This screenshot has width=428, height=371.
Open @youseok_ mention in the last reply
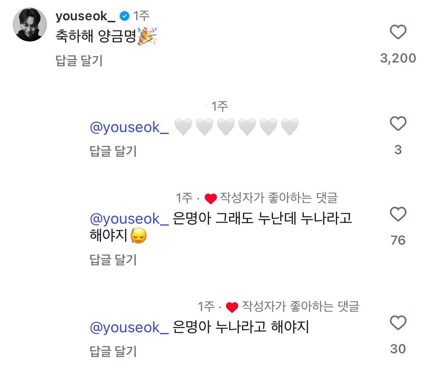[129, 327]
